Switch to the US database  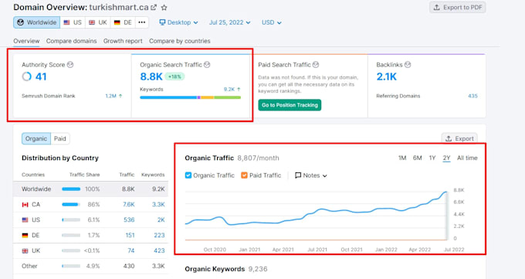pyautogui.click(x=73, y=22)
